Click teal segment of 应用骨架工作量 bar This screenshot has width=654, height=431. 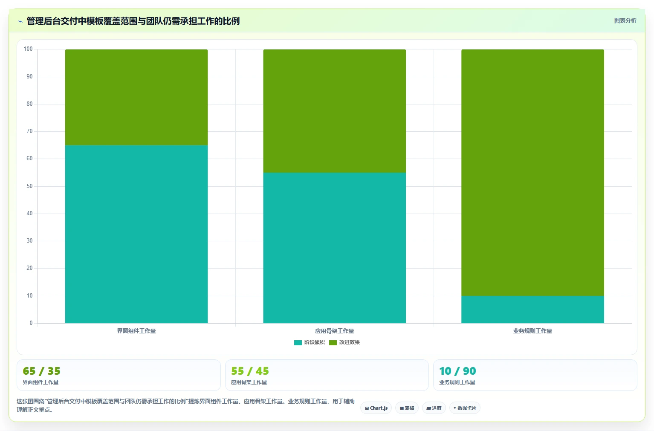coord(335,248)
